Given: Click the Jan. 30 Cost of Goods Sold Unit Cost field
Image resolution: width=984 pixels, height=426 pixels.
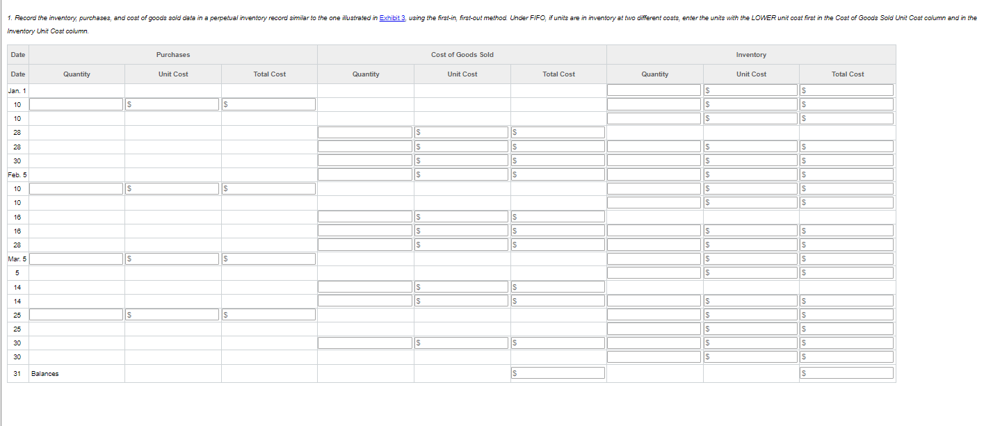Looking at the screenshot, I should coord(461,160).
